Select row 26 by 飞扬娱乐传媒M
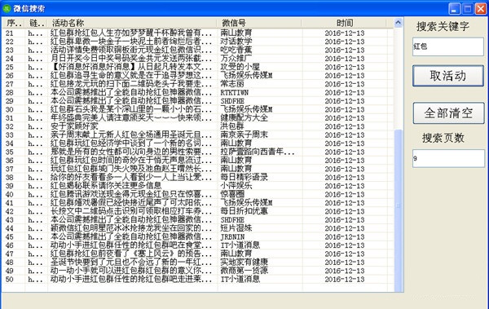The height and width of the screenshot is (309, 489). tap(198, 76)
